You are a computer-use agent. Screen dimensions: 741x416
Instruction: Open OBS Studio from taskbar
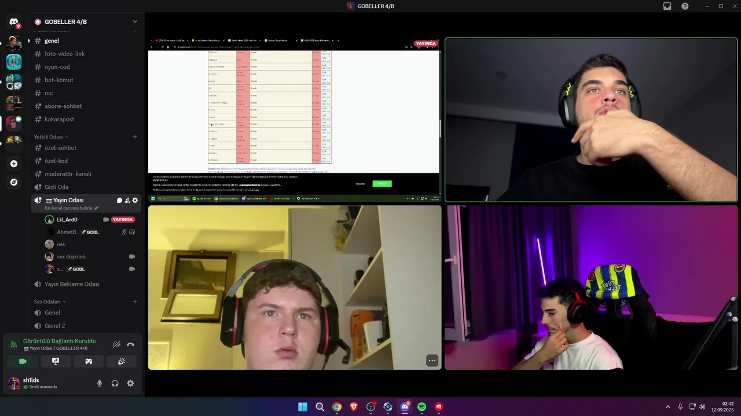(371, 407)
